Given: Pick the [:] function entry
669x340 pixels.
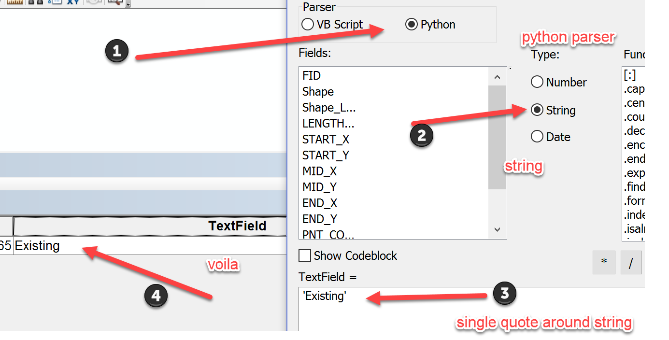Looking at the screenshot, I should point(630,76).
